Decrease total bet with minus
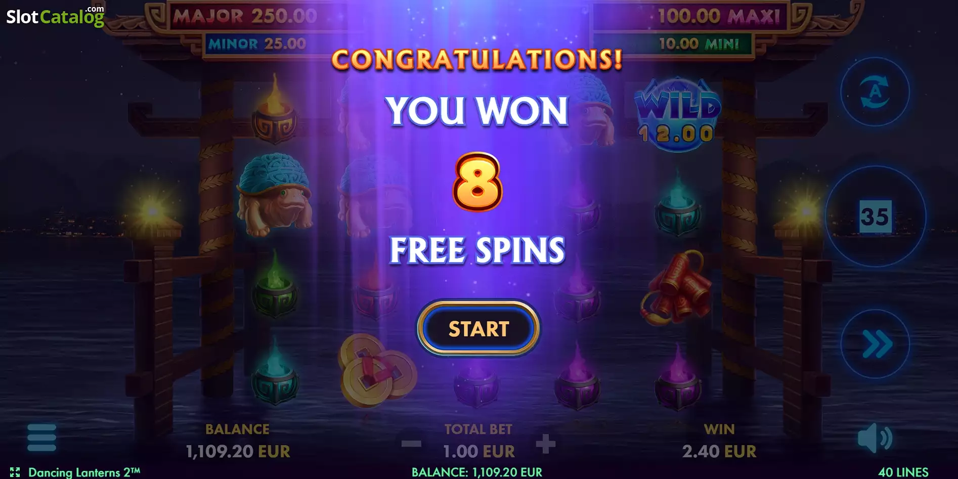Viewport: 958px width, 479px height. 411,444
